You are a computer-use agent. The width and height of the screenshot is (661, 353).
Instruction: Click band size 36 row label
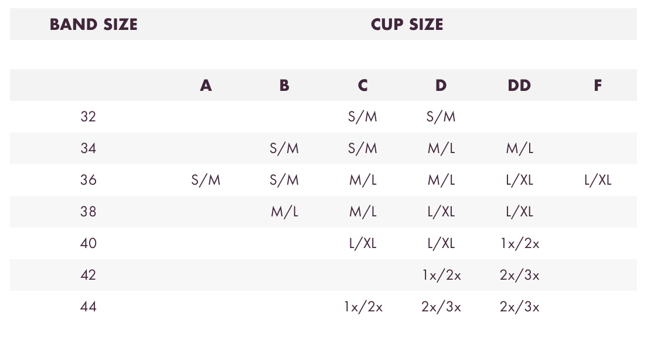tap(88, 180)
